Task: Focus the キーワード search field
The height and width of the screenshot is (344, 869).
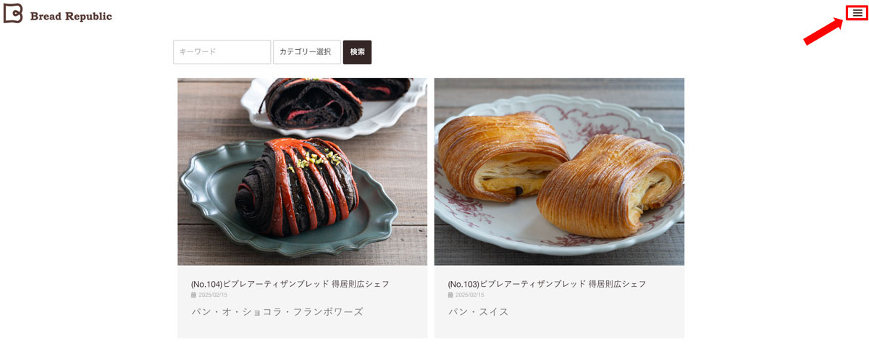Action: click(x=222, y=52)
